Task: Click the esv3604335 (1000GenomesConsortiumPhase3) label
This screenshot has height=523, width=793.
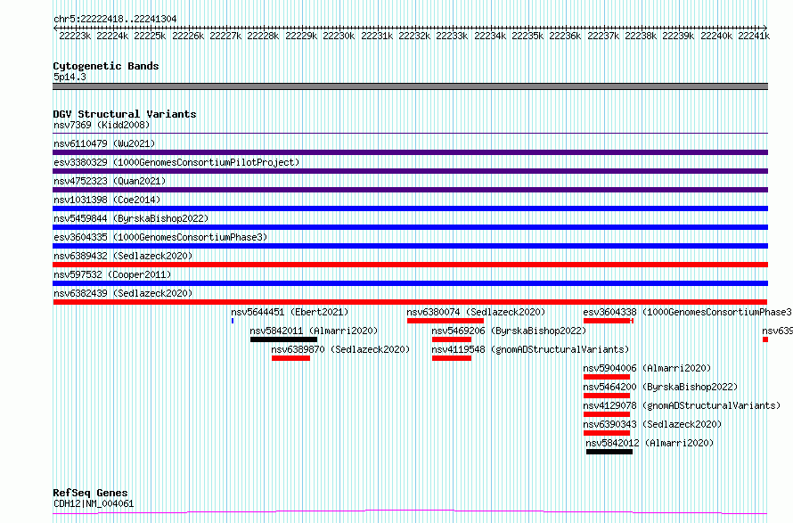Action: pyautogui.click(x=160, y=237)
